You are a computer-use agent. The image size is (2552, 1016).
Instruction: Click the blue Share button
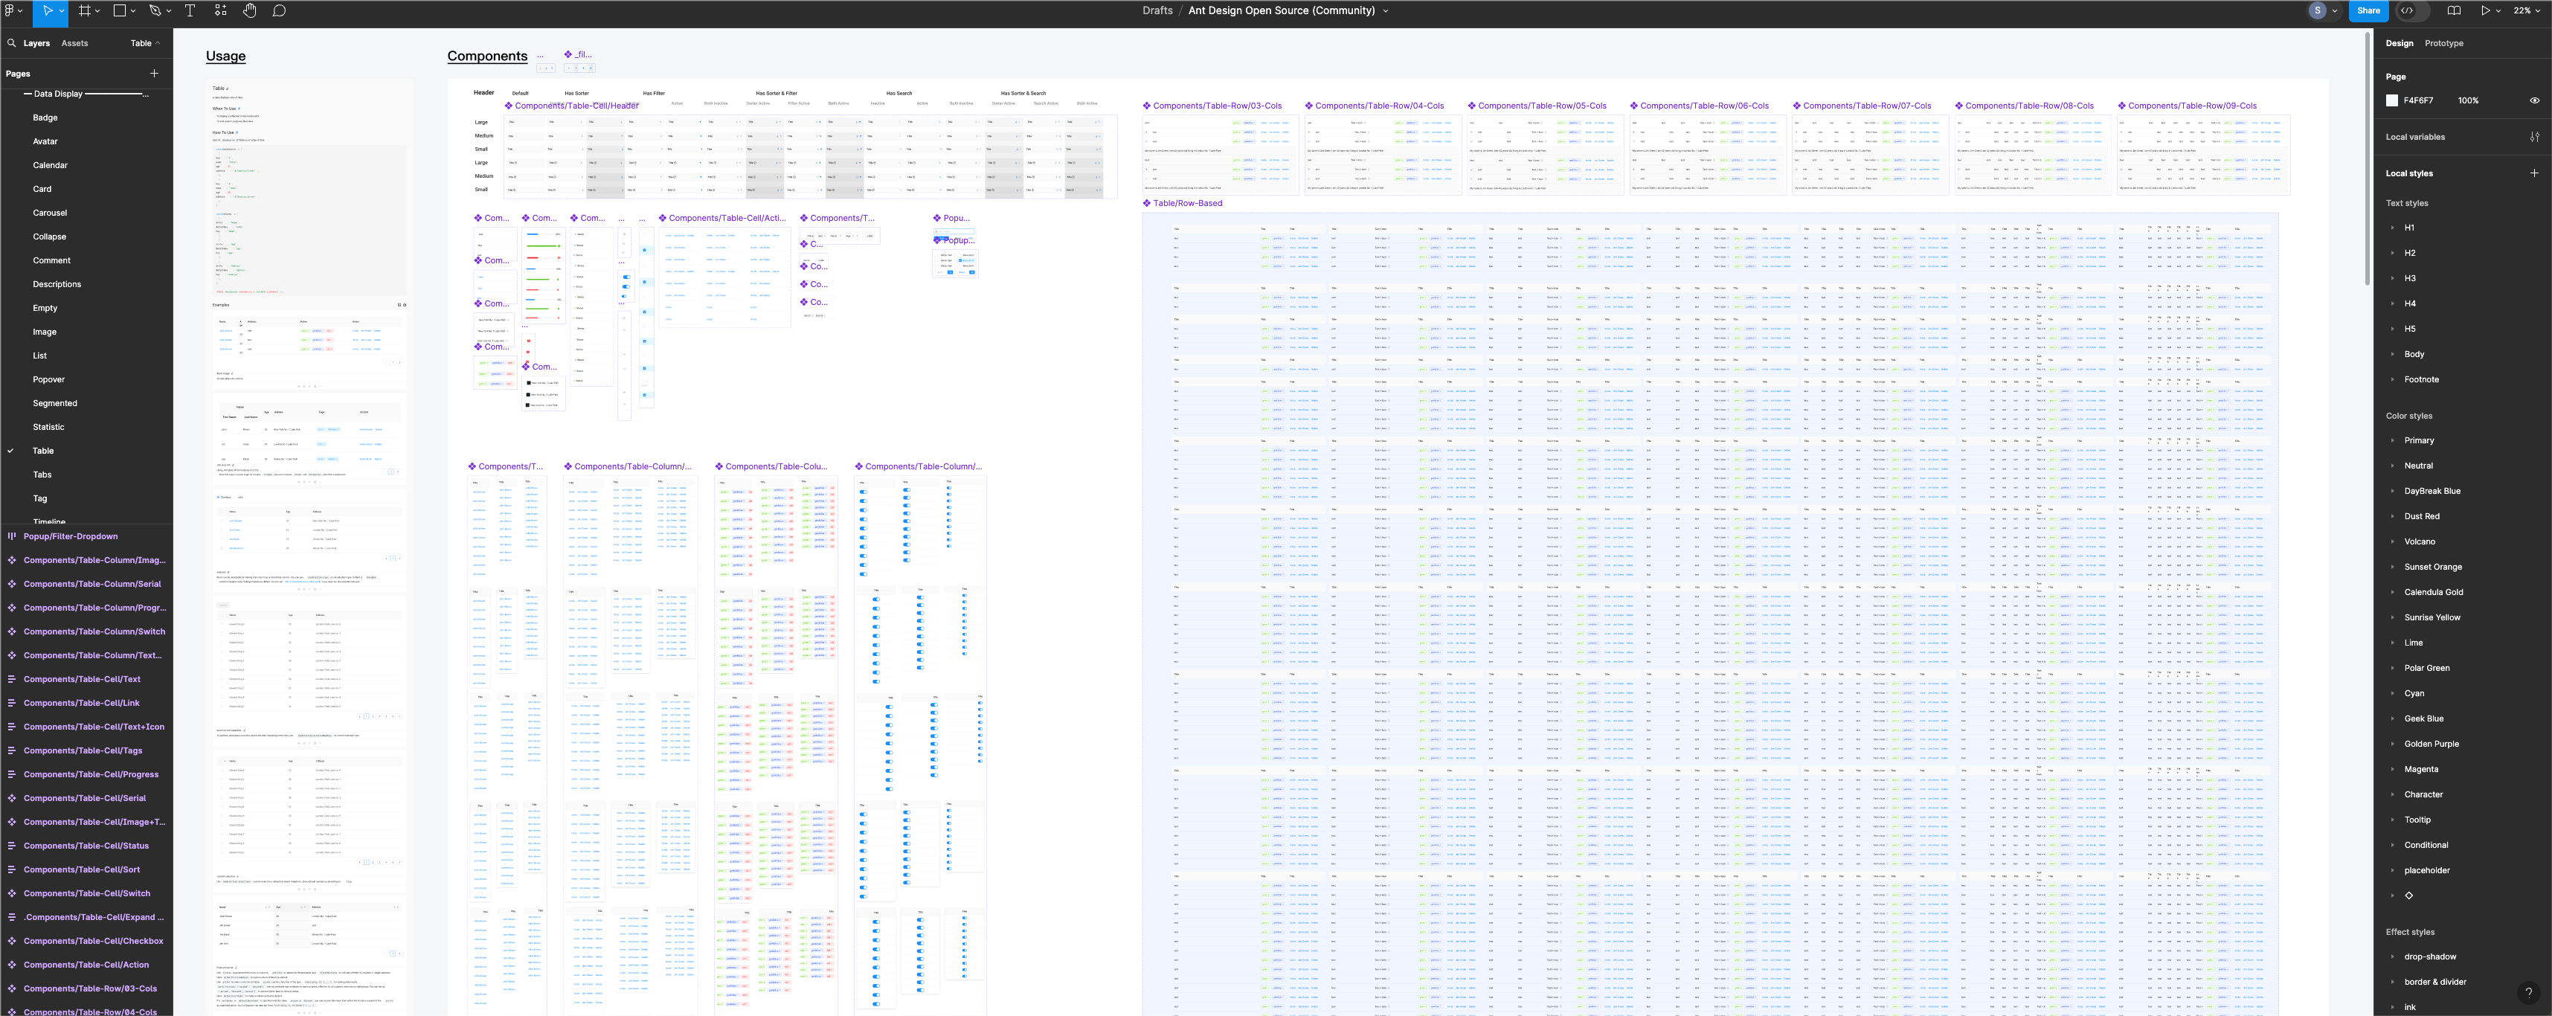[2369, 11]
